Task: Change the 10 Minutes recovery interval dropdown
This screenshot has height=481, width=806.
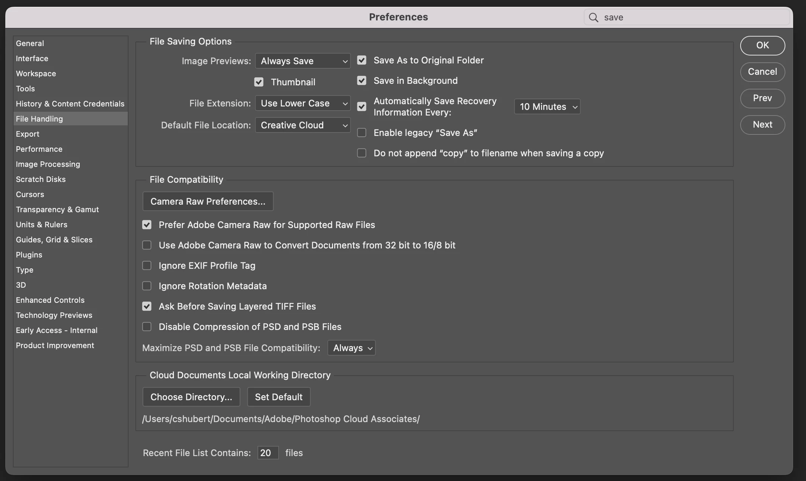Action: pos(547,107)
